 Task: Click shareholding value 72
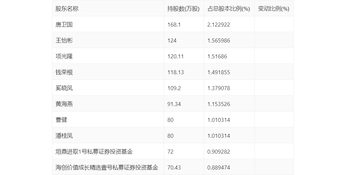[x=170, y=152]
